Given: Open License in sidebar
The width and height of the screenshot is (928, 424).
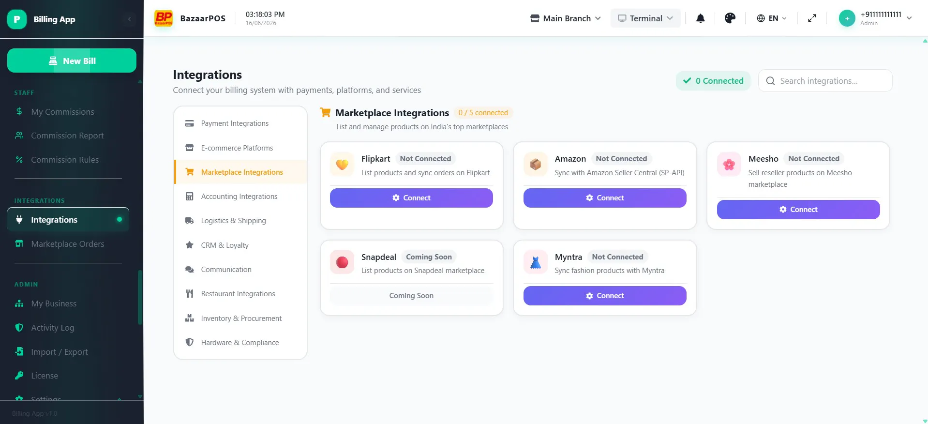Looking at the screenshot, I should coord(68,376).
